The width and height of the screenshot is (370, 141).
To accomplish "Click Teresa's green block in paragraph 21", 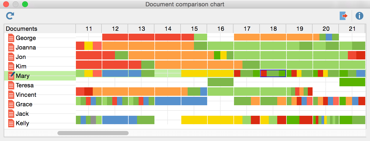I will click(x=352, y=82).
